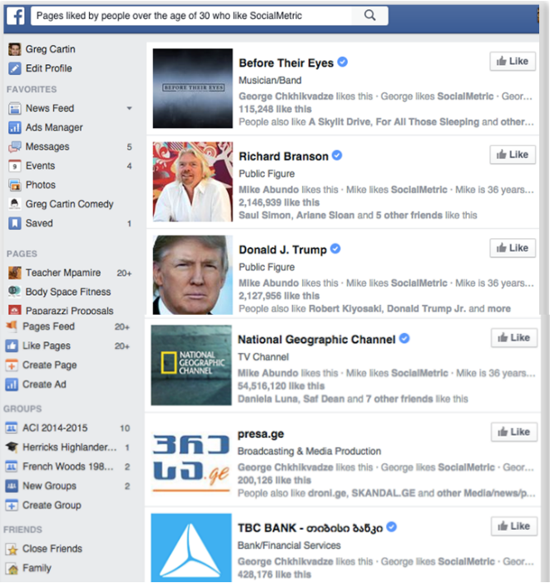Viewport: 550px width, 583px height.
Task: Click the National Geographic Channel logo thumbnail
Action: coord(191,365)
